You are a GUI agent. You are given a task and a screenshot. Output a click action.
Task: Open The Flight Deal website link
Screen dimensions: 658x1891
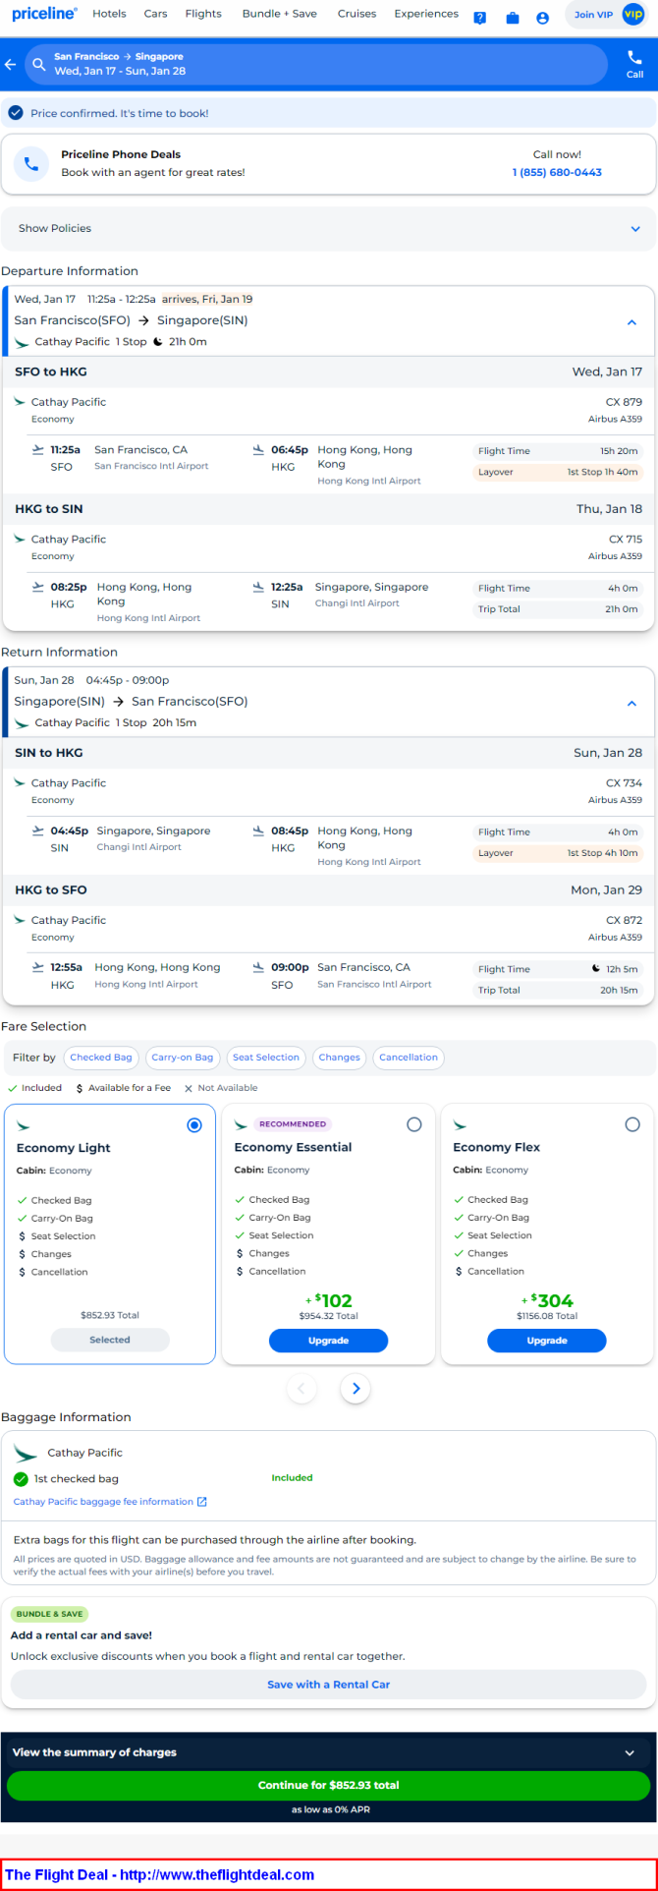coord(159,1874)
